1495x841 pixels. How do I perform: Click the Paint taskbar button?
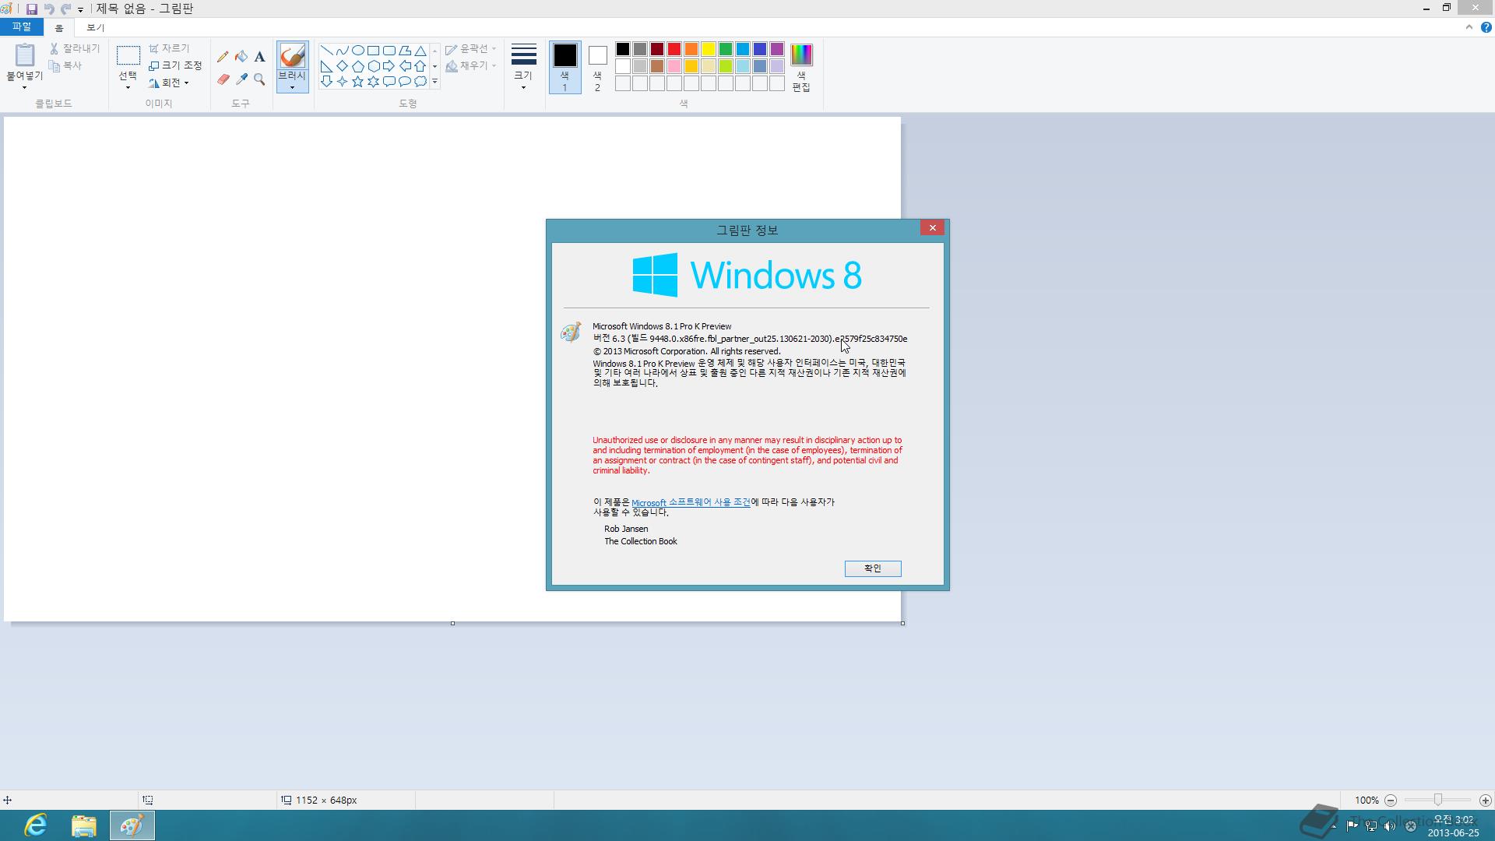(132, 825)
